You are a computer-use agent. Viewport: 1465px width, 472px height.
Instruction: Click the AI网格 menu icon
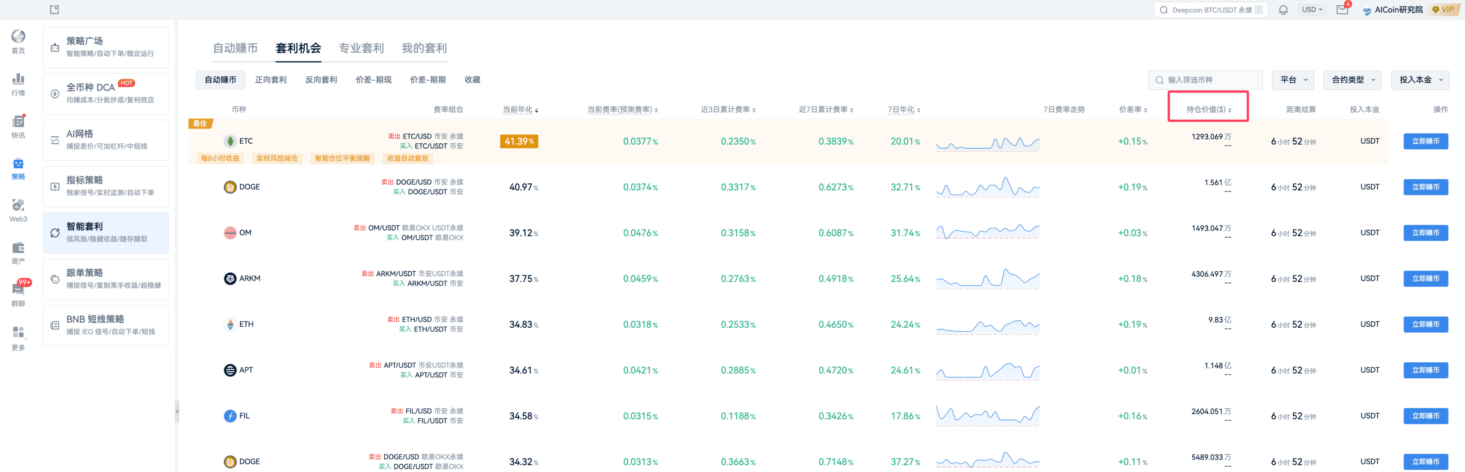click(x=55, y=140)
